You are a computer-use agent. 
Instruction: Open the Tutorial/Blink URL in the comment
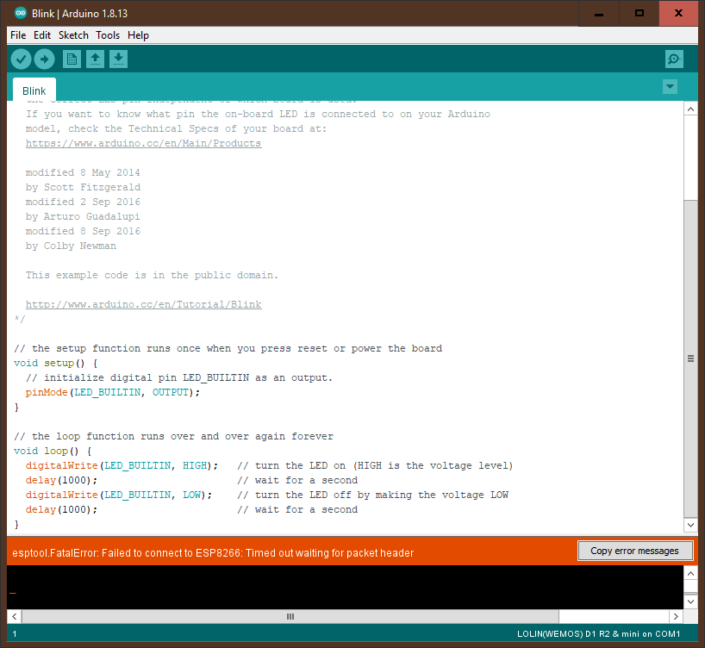pyautogui.click(x=143, y=305)
